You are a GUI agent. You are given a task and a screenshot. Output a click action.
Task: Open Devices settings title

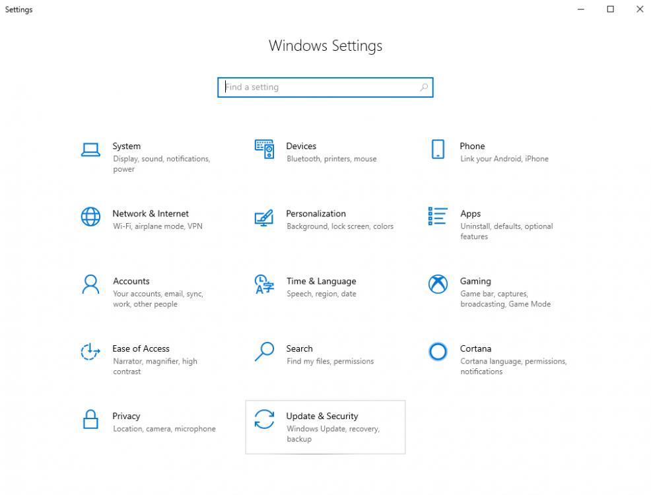point(301,146)
